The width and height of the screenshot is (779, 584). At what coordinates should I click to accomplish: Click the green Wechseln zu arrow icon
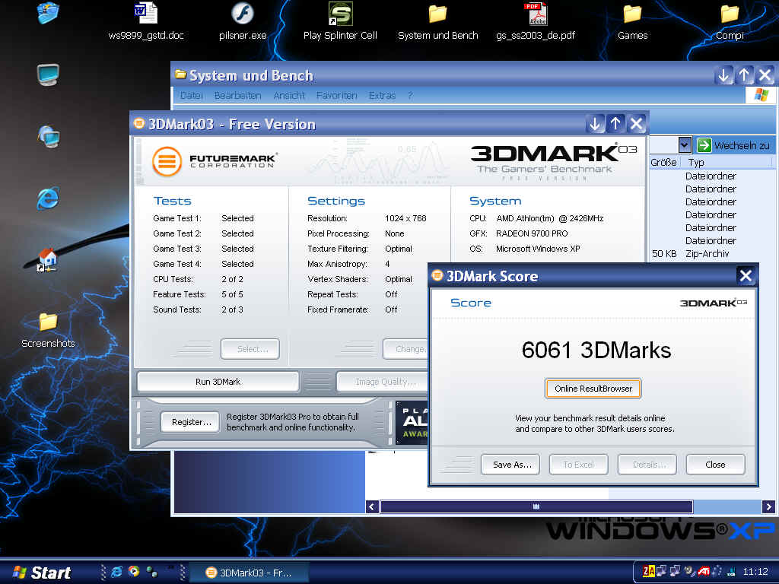704,145
